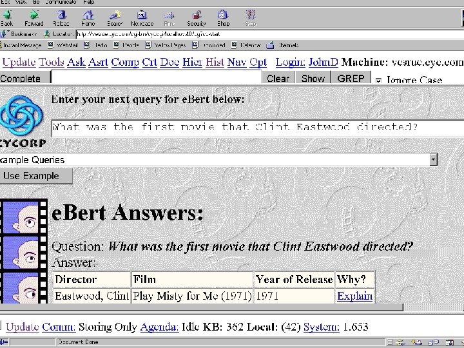Select the 'Eastwood, Clint' table cell
The height and width of the screenshot is (348, 464).
pos(92,296)
